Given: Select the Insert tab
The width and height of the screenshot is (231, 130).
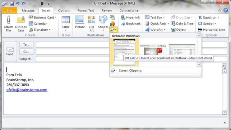Looking at the screenshot, I should pyautogui.click(x=46, y=11).
